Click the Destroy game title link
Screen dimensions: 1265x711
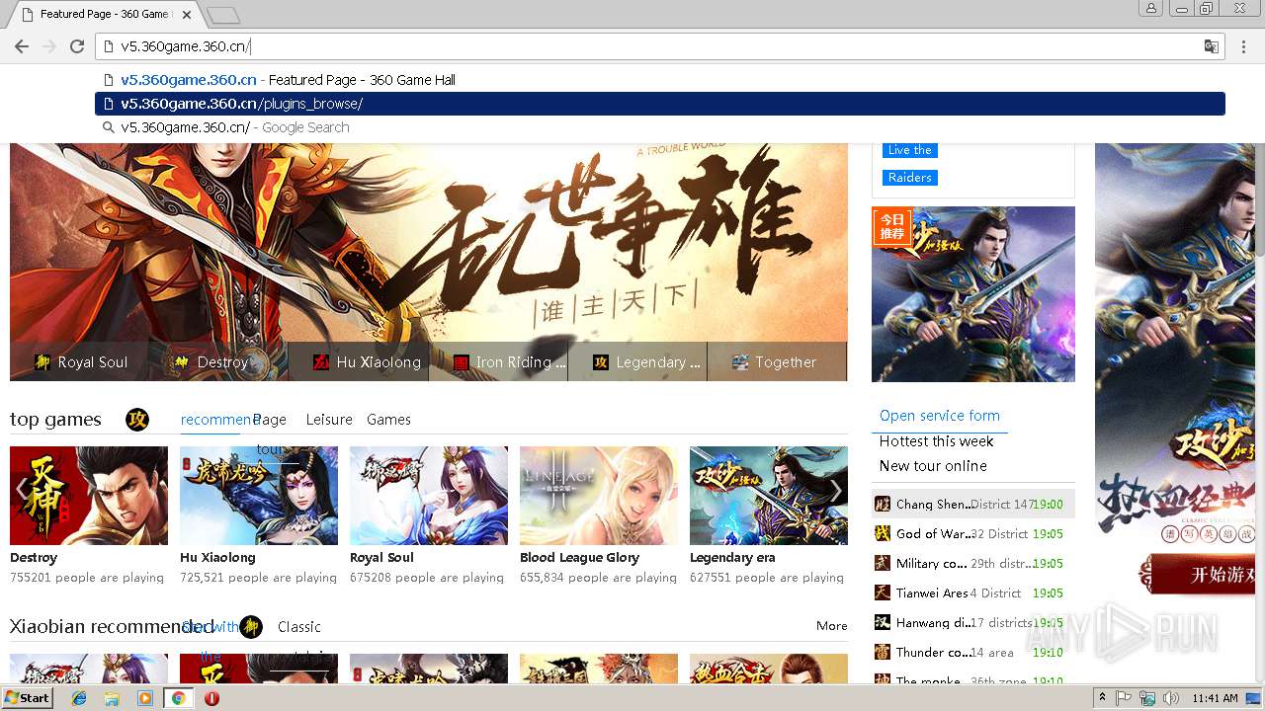click(34, 558)
